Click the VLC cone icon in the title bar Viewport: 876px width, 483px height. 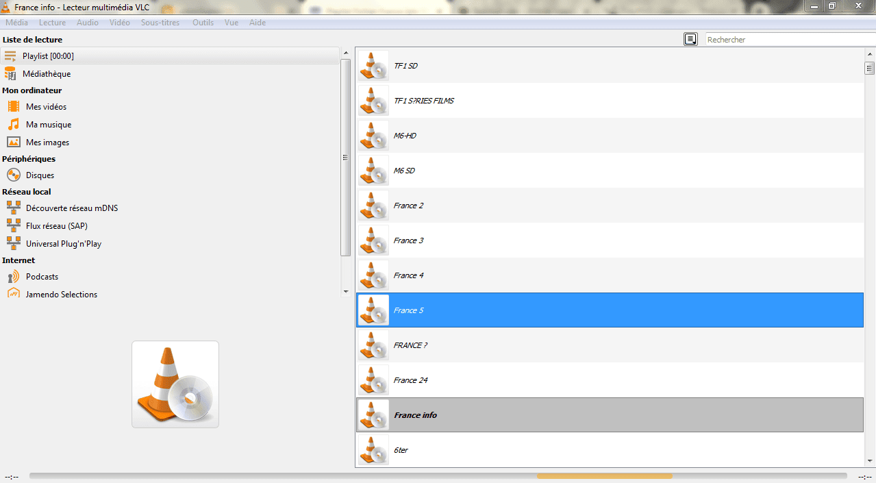[6, 6]
